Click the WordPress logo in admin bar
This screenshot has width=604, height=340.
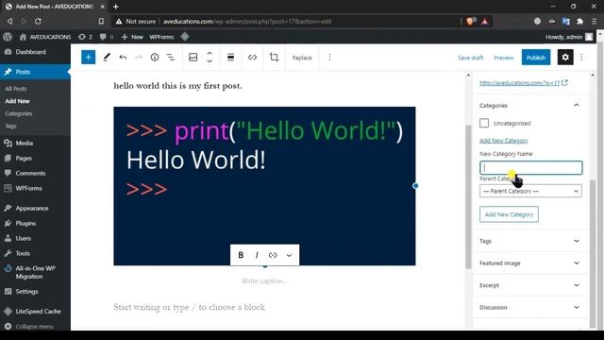8,37
